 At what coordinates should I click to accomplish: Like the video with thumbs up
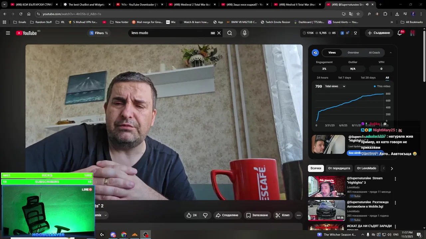click(x=192, y=215)
